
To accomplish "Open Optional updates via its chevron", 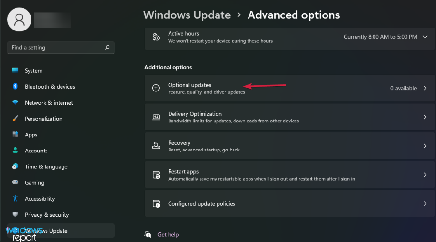I will [425, 88].
